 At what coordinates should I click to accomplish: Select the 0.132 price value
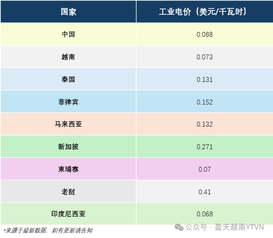[x=204, y=125]
